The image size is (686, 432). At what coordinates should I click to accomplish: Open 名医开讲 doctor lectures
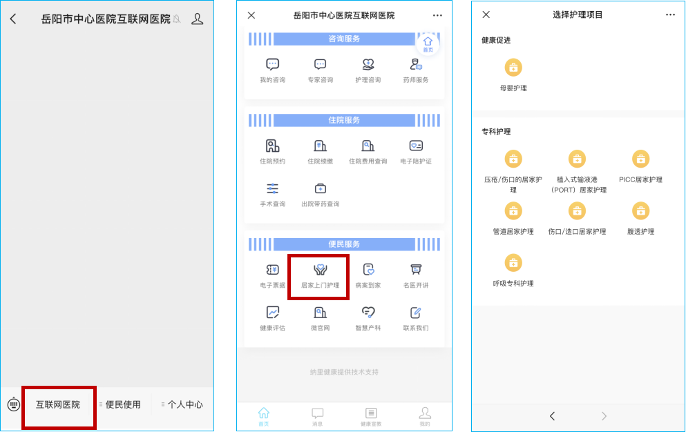(x=416, y=276)
